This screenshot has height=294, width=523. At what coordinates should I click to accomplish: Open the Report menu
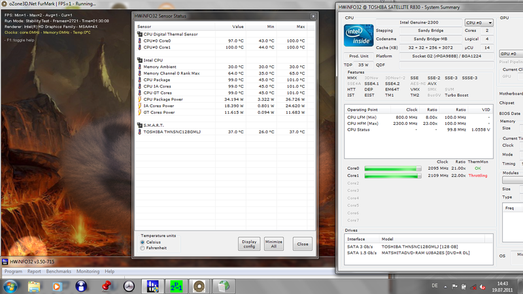34,271
